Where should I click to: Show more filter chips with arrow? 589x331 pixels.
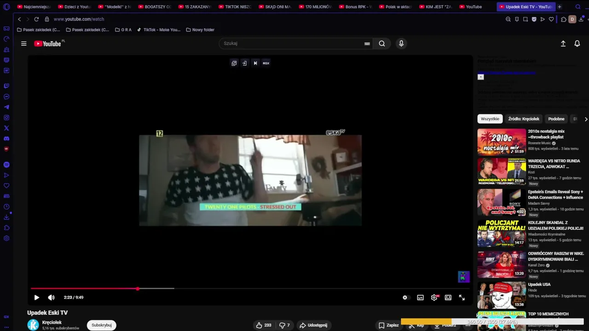coord(586,119)
